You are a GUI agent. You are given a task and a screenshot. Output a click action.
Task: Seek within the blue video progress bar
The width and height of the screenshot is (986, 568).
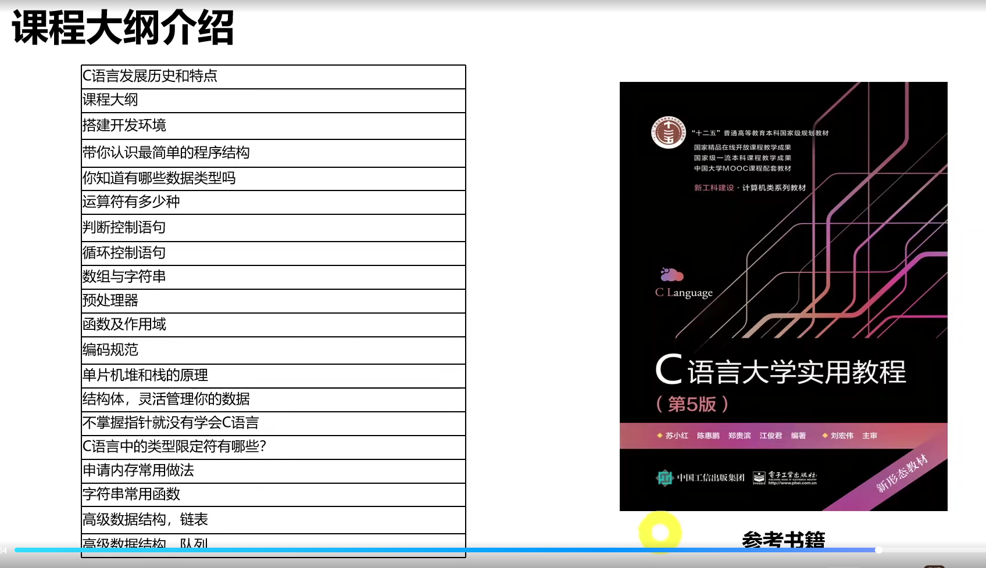(445, 550)
